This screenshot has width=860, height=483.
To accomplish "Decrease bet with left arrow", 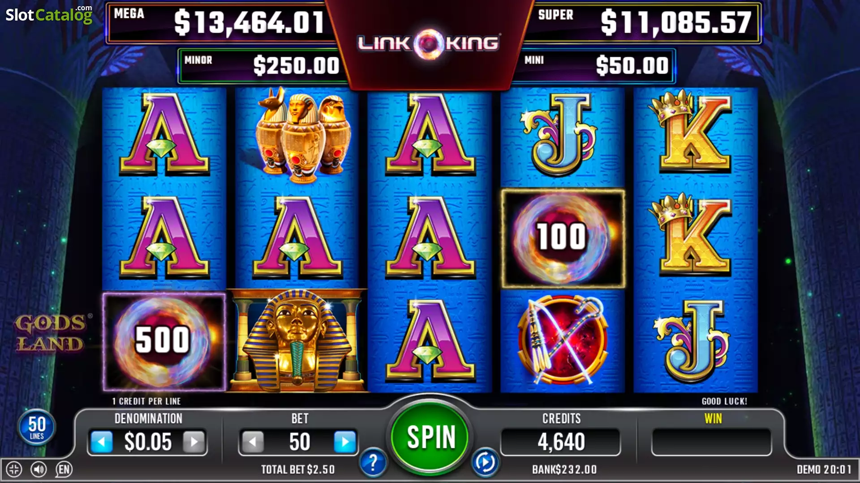I will point(253,442).
